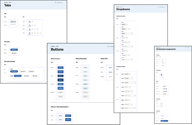Screen dimensions: 192x125
Task: Click the Novartis logo on the UI element components page
Action: coord(187,48)
